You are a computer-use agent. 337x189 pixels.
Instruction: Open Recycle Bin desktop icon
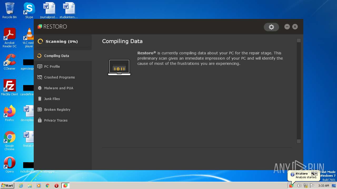[9, 10]
